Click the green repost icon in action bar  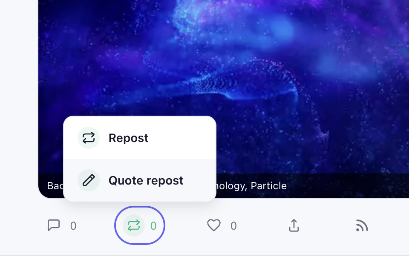(133, 225)
